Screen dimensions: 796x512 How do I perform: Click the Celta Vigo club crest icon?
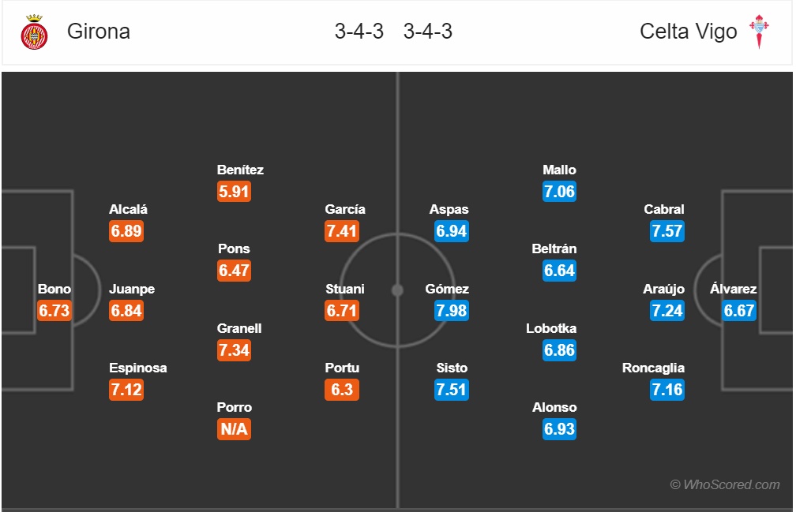coord(759,32)
